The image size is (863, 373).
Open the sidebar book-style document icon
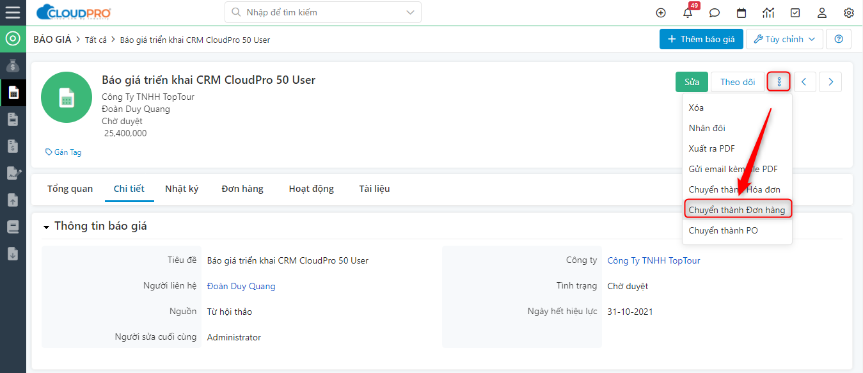(x=13, y=226)
